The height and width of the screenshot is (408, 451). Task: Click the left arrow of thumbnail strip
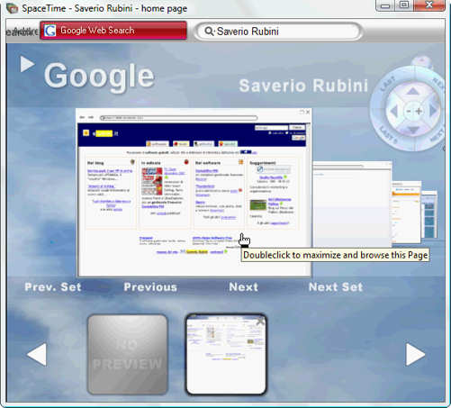coord(37,355)
